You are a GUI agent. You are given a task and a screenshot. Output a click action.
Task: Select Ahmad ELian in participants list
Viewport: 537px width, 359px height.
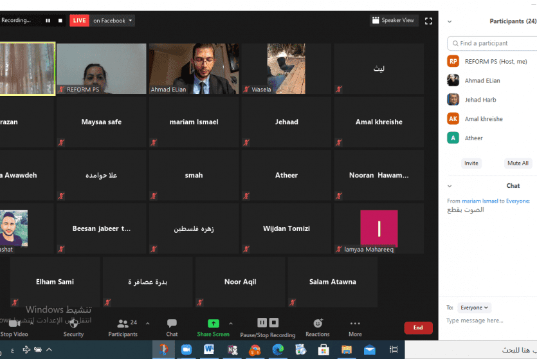point(492,80)
